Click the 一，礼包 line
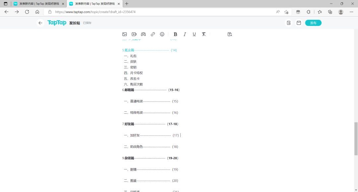The height and width of the screenshot is (192, 358). coord(130,56)
